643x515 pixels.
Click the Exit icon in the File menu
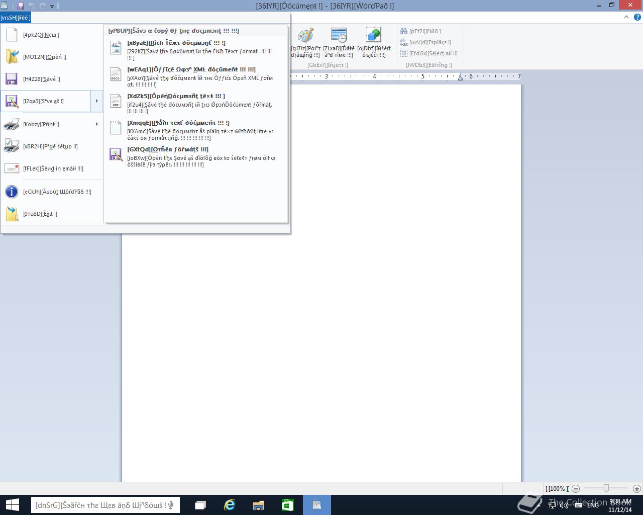(12, 214)
